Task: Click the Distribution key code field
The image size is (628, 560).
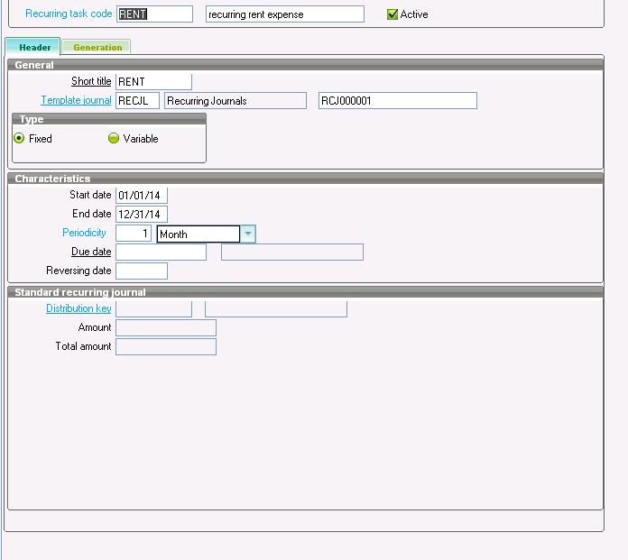Action: [153, 309]
